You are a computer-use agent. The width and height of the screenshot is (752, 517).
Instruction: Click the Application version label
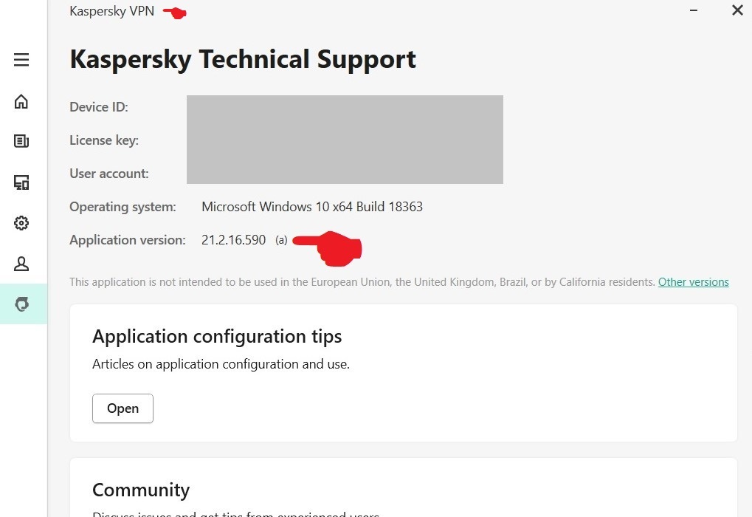[x=128, y=240]
